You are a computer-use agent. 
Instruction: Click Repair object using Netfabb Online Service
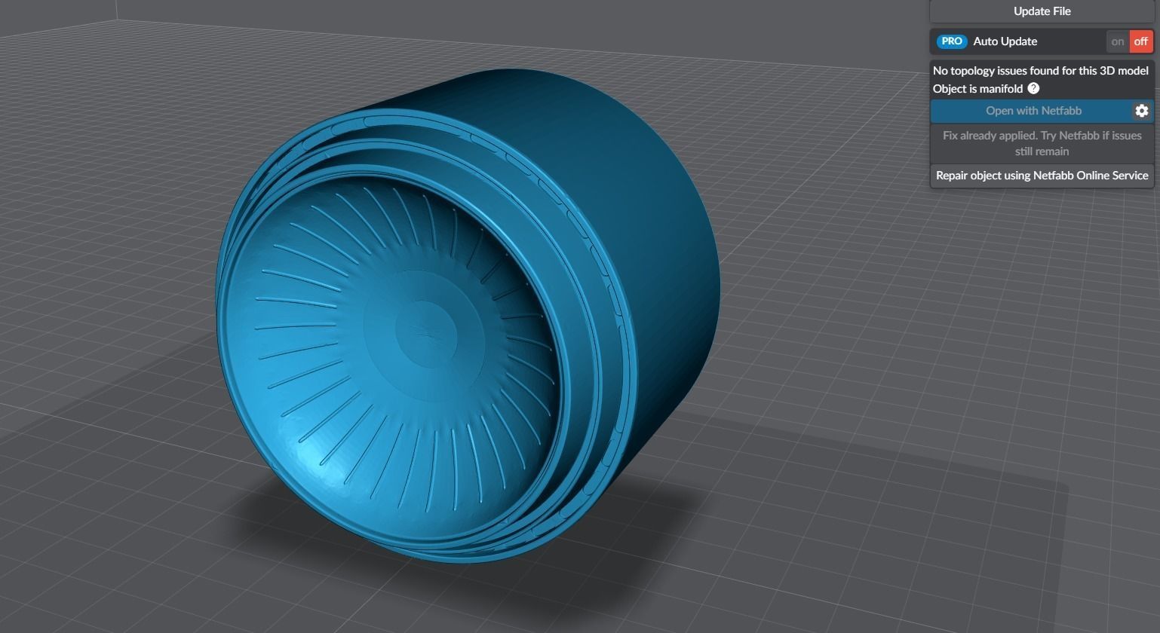click(x=1042, y=176)
